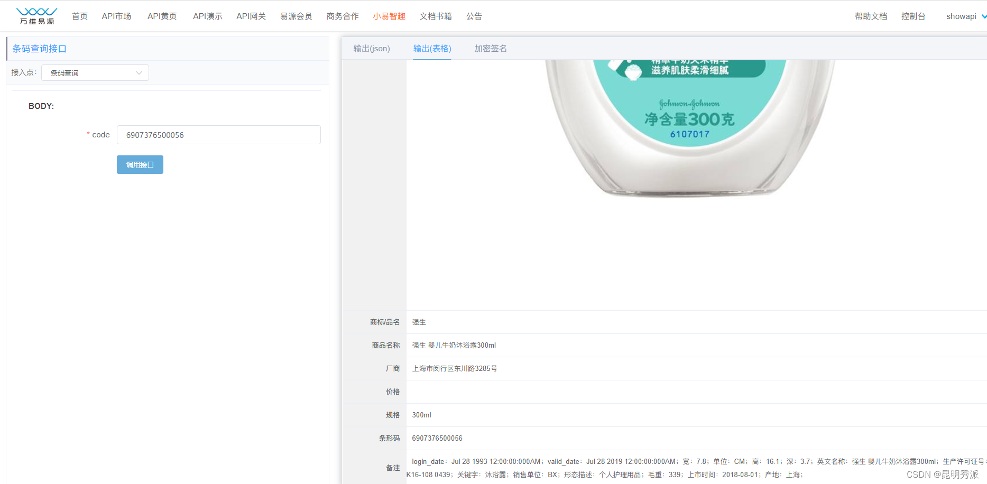The image size is (987, 484).
Task: Switch to 输出(json) tab
Action: click(372, 49)
